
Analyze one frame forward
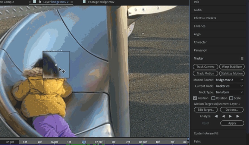click(x=237, y=116)
